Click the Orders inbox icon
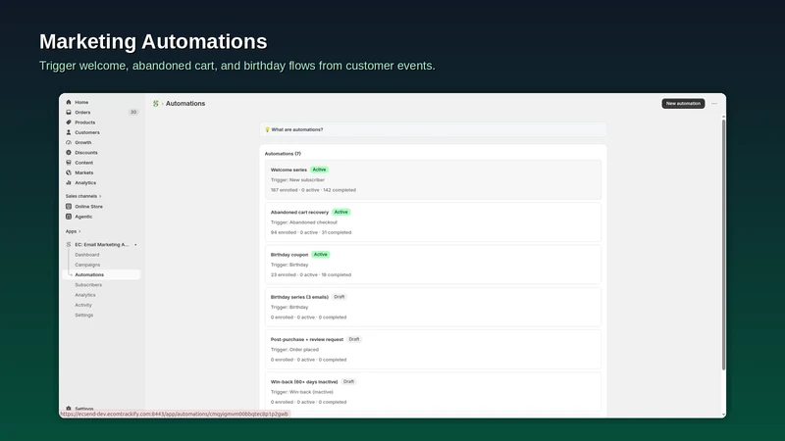785x441 pixels. tap(69, 112)
